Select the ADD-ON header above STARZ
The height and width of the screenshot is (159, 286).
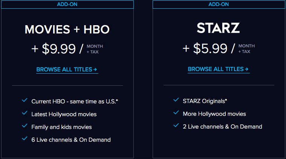pos(219,5)
